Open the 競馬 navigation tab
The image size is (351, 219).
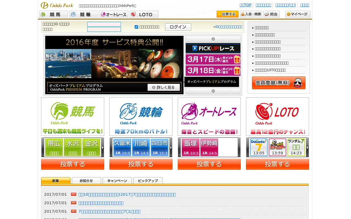coord(54,15)
